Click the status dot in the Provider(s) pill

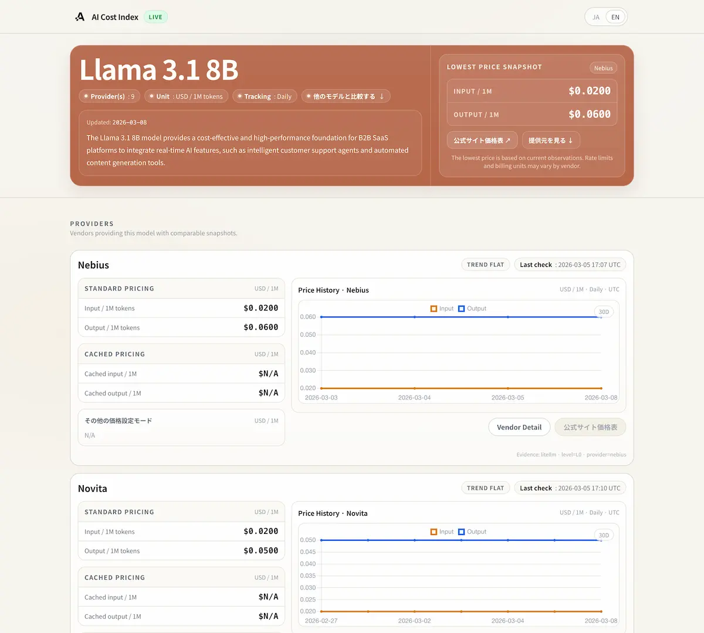(x=86, y=96)
